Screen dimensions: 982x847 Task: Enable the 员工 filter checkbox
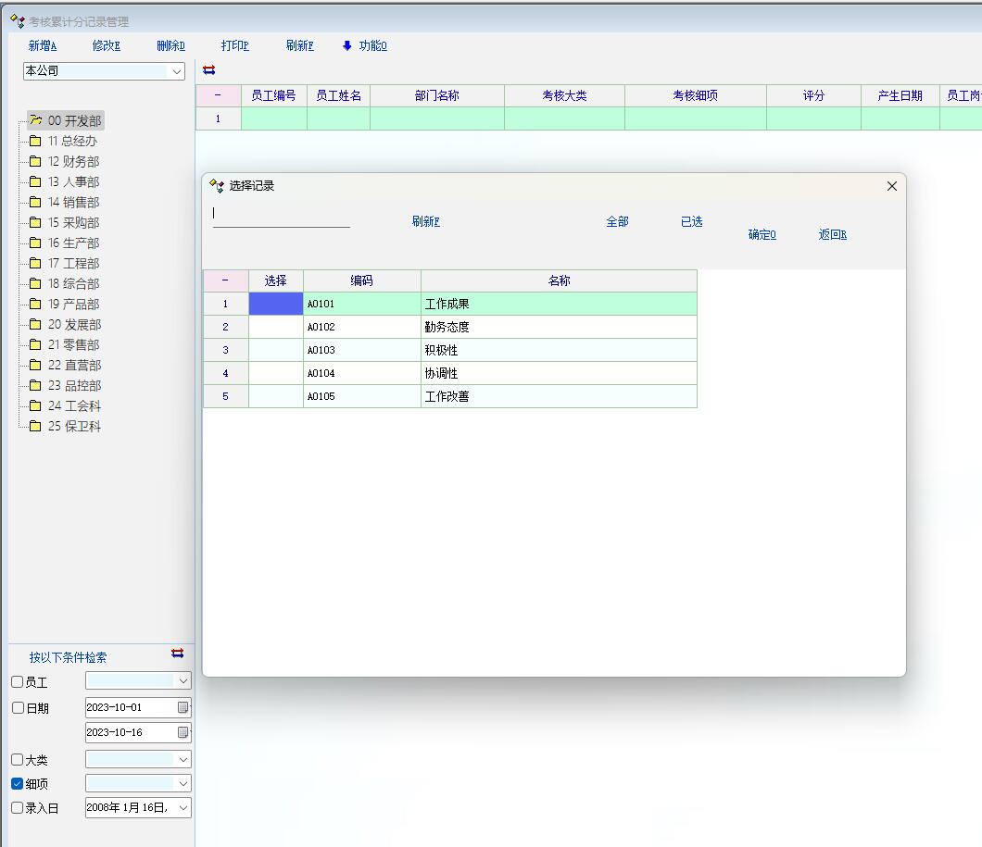point(18,682)
